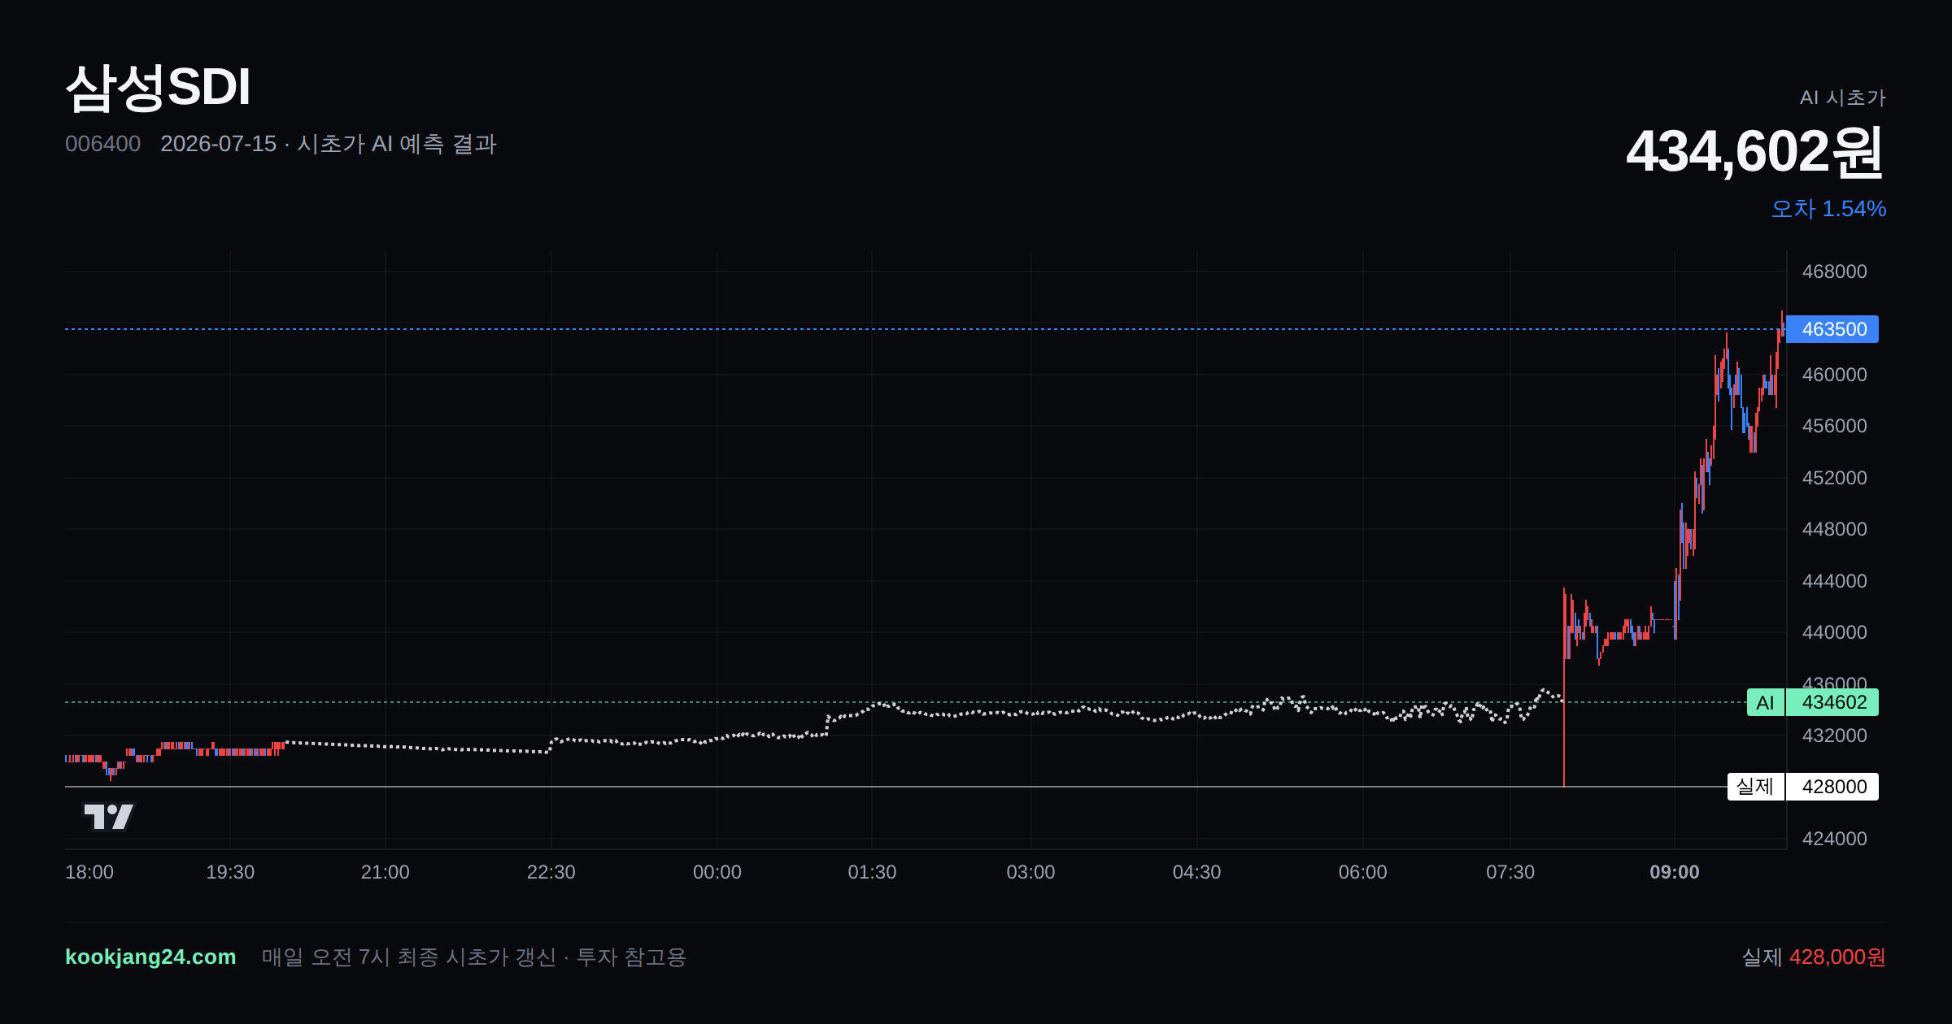This screenshot has height=1024, width=1952.
Task: Click the kookjang24.com link
Action: (150, 957)
